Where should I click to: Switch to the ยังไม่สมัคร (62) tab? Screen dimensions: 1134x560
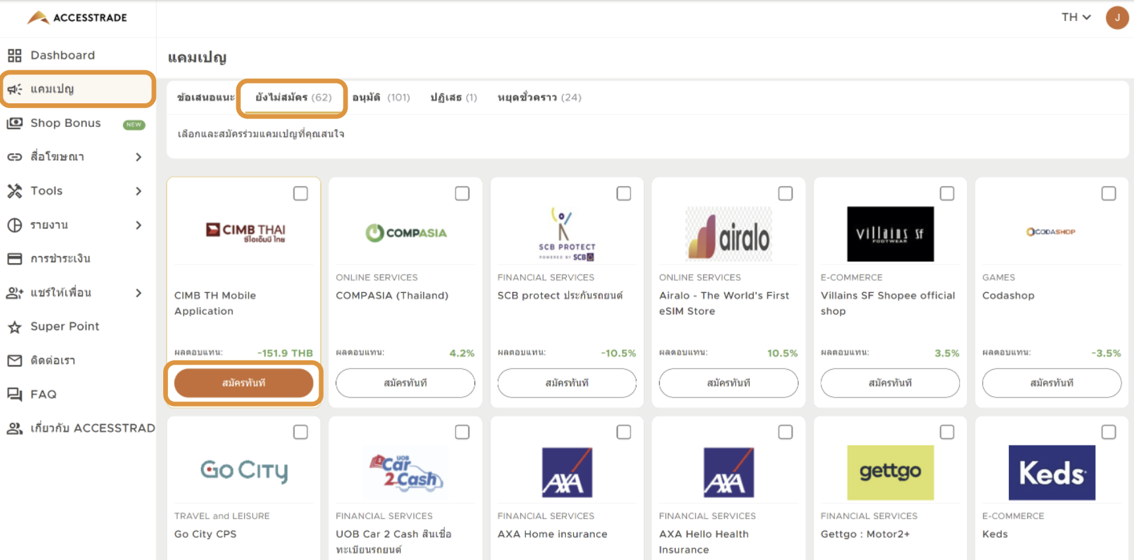tap(294, 97)
